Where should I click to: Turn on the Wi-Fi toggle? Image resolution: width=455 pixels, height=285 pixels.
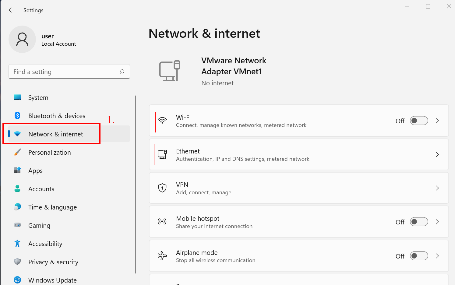click(x=419, y=121)
